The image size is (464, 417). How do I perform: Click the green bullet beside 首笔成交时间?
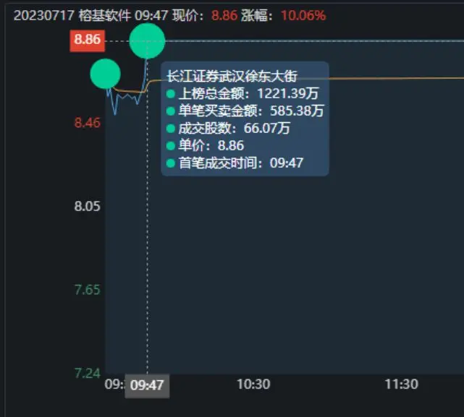coord(170,163)
